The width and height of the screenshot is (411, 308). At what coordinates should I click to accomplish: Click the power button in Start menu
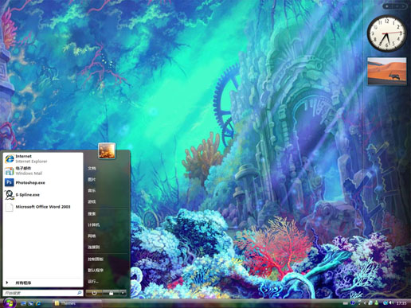tap(94, 293)
